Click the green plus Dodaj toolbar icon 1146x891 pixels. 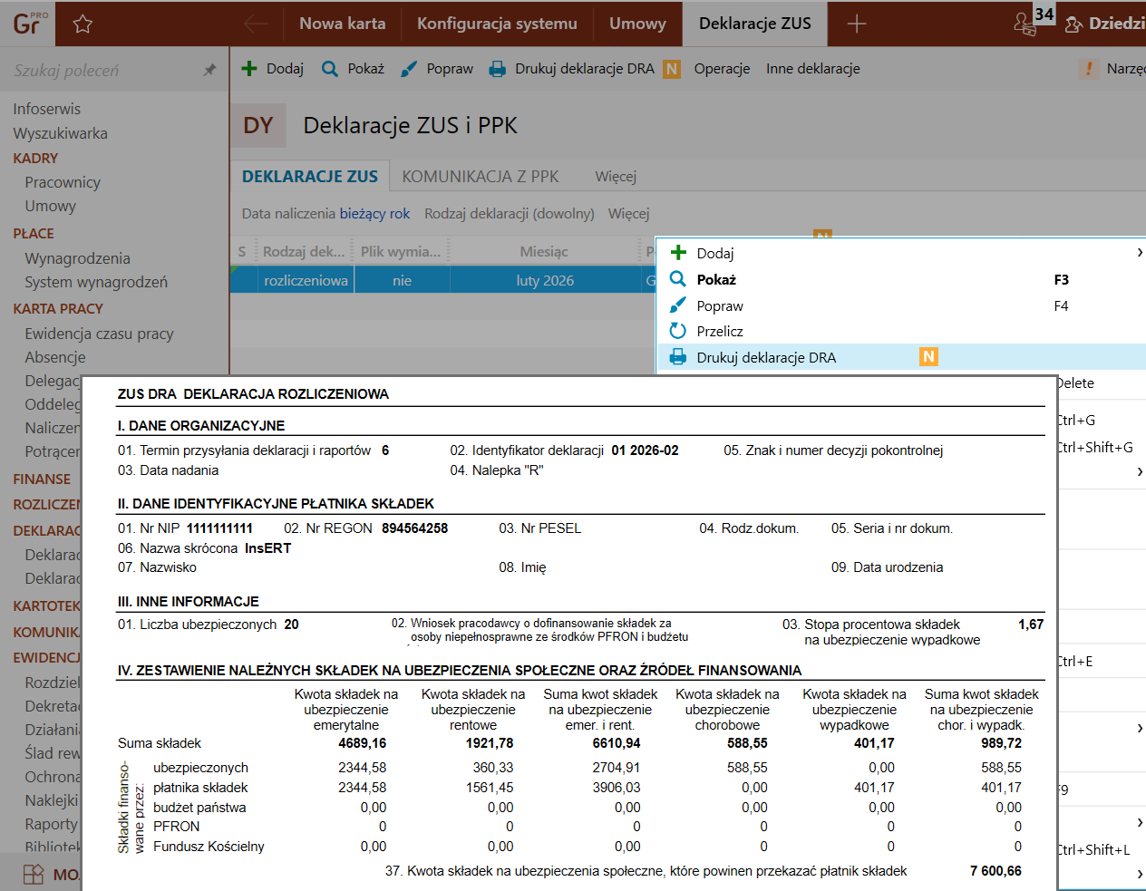pos(249,69)
